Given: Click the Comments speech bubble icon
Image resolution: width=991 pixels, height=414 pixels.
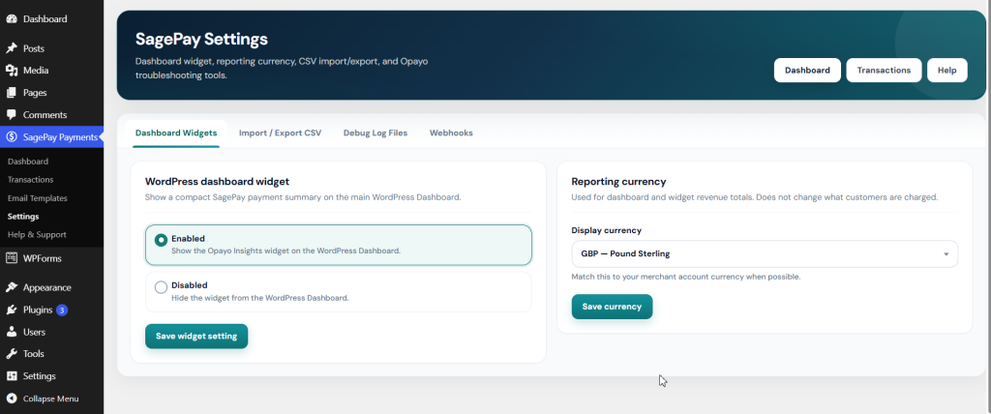Looking at the screenshot, I should click(x=12, y=115).
